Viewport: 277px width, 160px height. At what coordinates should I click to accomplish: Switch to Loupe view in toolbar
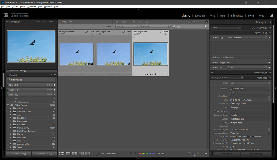click(x=68, y=154)
